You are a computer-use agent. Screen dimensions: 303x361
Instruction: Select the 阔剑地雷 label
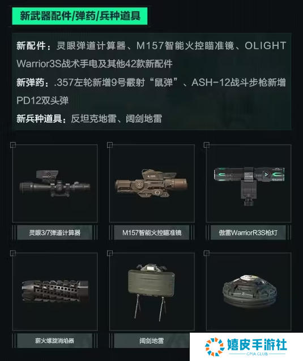[152, 341]
